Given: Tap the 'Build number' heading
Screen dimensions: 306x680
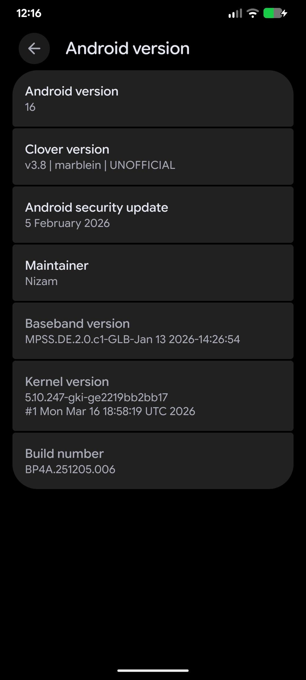Looking at the screenshot, I should coord(64,454).
